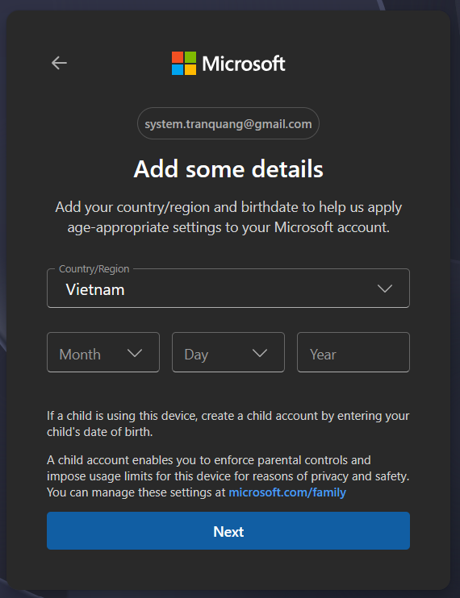Image resolution: width=460 pixels, height=598 pixels.
Task: Click the selected value 'Vietnam' text
Action: 95,290
